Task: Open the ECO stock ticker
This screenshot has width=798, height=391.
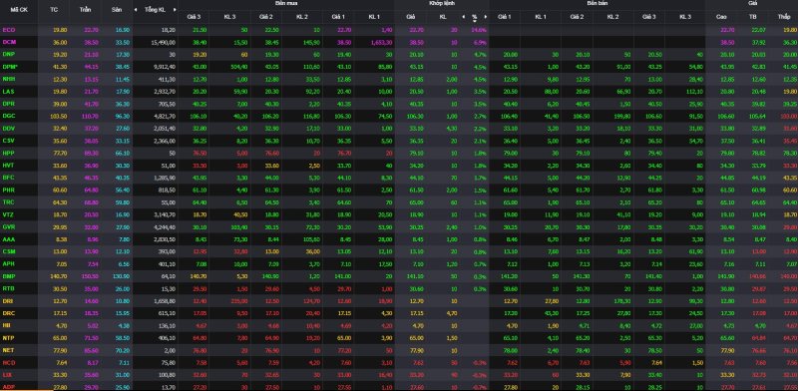Action: (x=8, y=30)
